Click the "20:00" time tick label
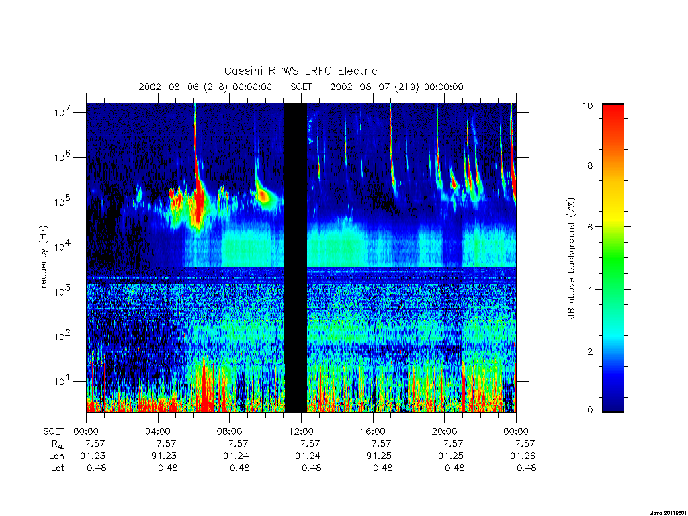 tap(444, 431)
